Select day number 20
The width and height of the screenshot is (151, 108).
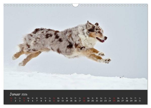[93, 101]
